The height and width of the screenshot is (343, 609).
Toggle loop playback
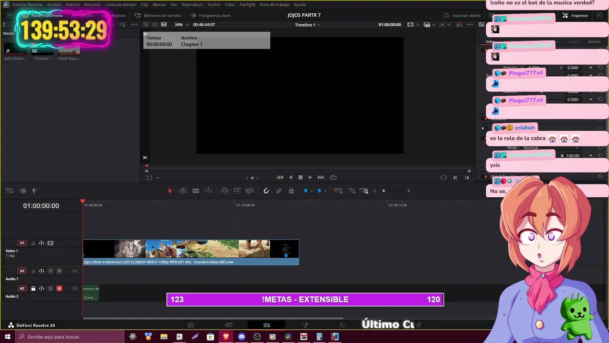click(333, 177)
